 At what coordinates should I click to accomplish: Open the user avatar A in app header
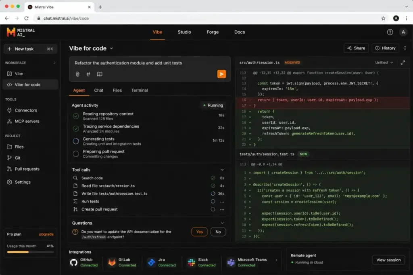[x=403, y=32]
